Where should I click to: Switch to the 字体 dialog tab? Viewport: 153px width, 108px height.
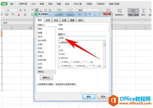tap(56, 20)
